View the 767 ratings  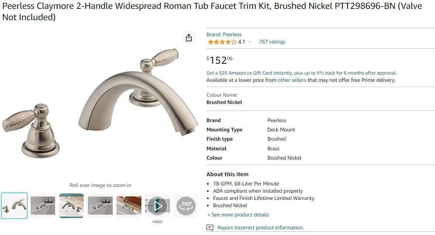272,42
